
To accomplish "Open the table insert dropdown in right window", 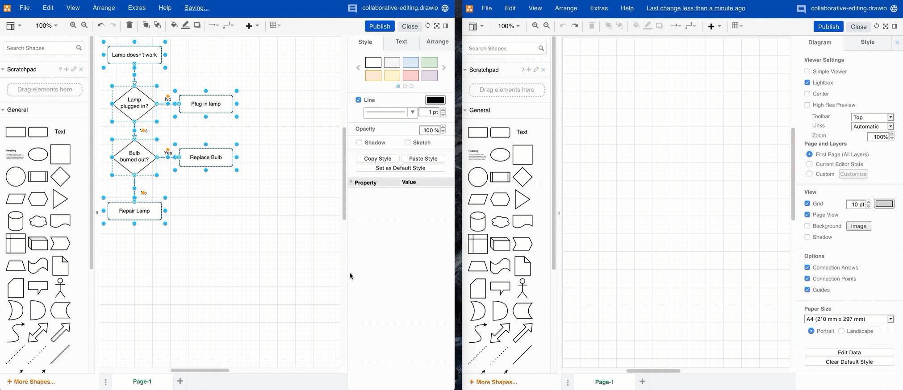I will [x=738, y=26].
